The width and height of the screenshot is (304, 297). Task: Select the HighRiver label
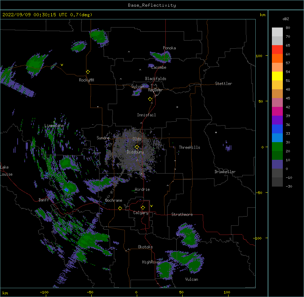[x=152, y=262]
